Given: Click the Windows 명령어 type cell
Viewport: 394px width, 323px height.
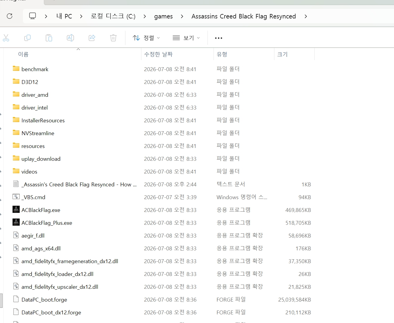Looking at the screenshot, I should pyautogui.click(x=242, y=197).
